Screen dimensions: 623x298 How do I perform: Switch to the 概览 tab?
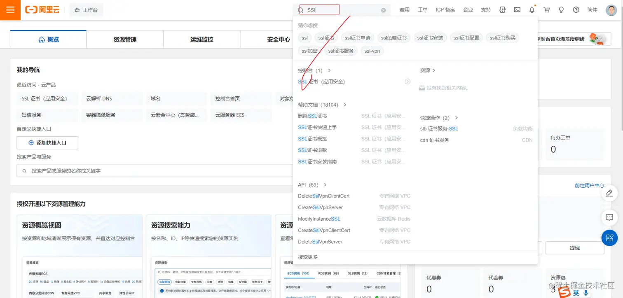coord(48,40)
